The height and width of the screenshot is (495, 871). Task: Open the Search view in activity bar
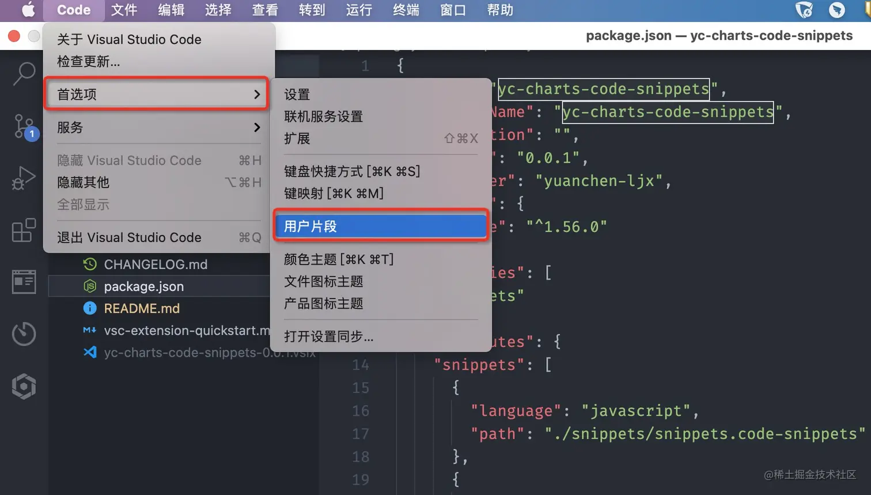click(24, 74)
